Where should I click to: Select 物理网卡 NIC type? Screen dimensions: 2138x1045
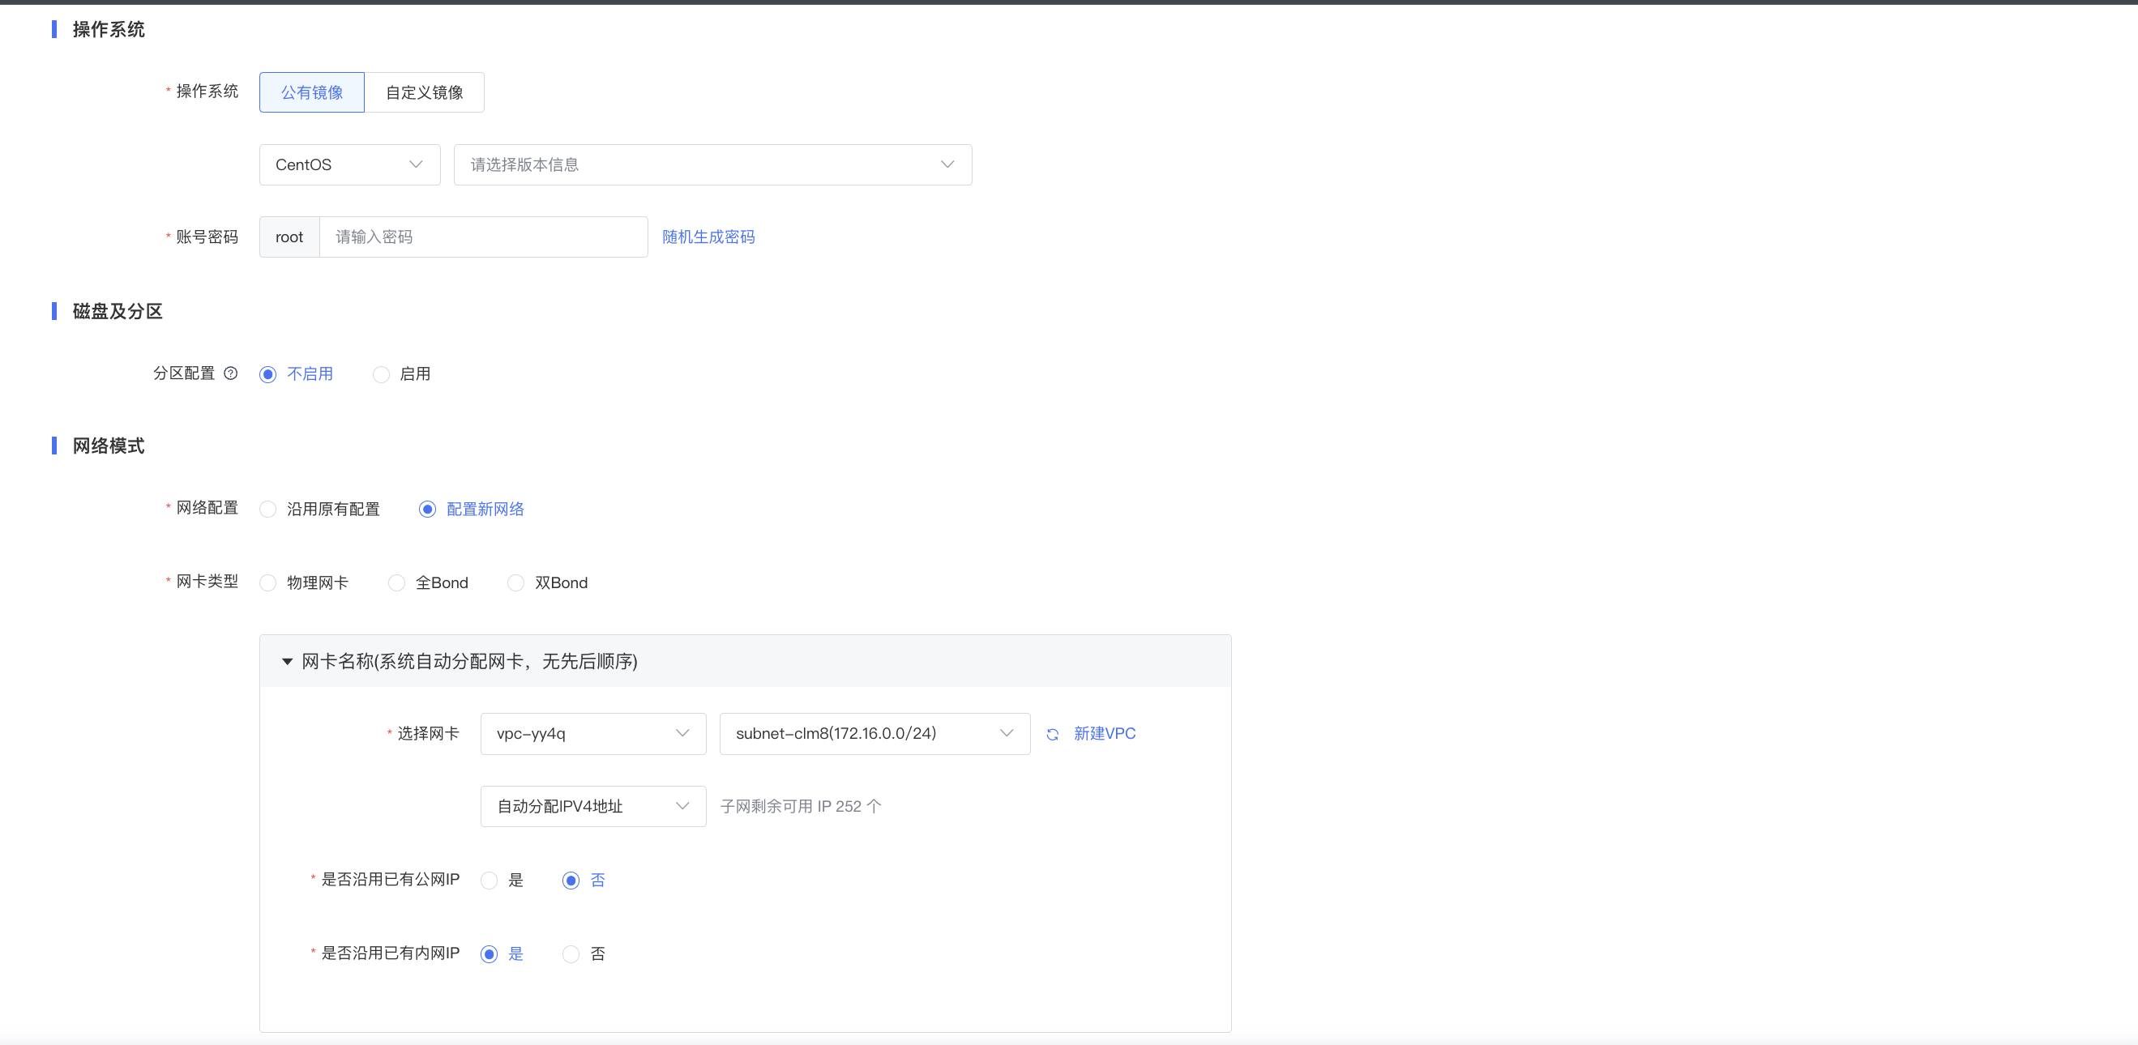click(x=268, y=583)
